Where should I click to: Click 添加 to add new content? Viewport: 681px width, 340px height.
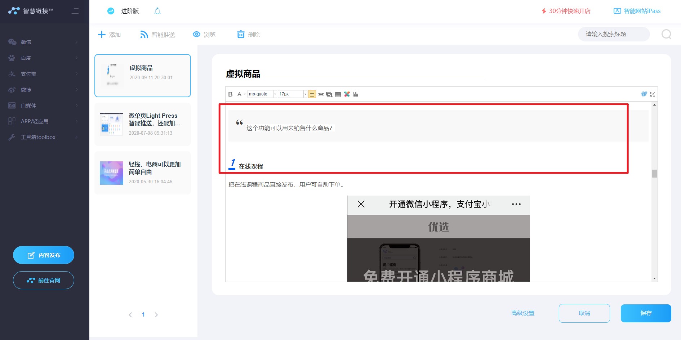pos(110,35)
